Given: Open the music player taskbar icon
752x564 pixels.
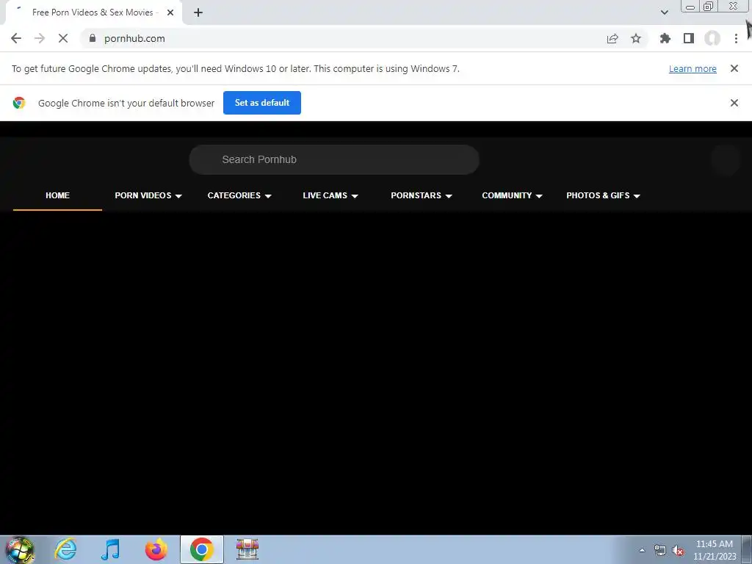Looking at the screenshot, I should click(110, 549).
